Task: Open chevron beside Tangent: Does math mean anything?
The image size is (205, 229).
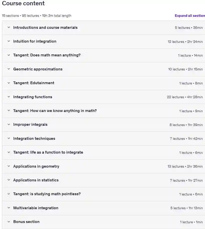Action: [x=9, y=55]
